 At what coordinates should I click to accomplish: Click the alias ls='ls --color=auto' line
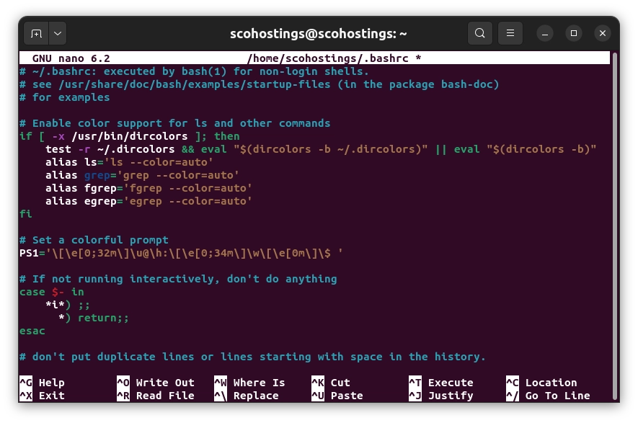click(x=129, y=162)
